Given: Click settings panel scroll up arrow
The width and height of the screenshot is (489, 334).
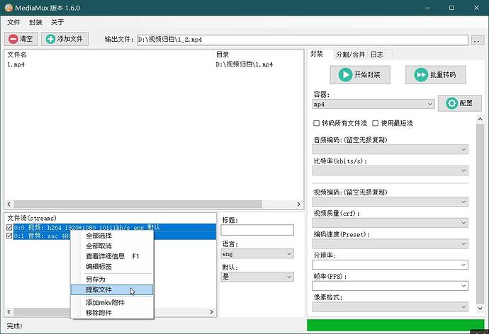Looking at the screenshot, I should coord(480,119).
